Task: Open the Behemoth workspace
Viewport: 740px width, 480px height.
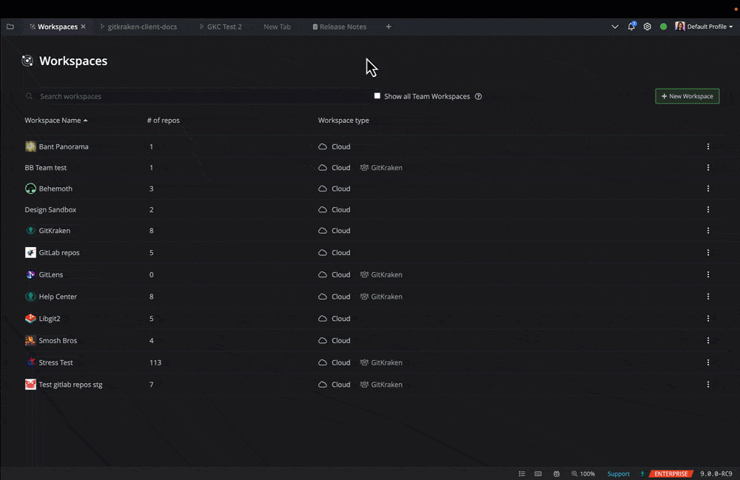Action: pyautogui.click(x=55, y=189)
